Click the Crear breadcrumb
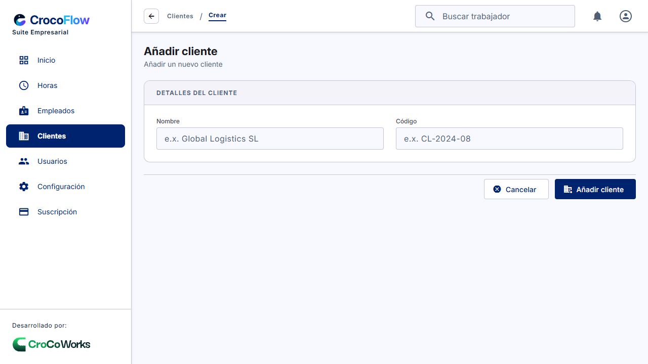The image size is (648, 364). [x=217, y=15]
